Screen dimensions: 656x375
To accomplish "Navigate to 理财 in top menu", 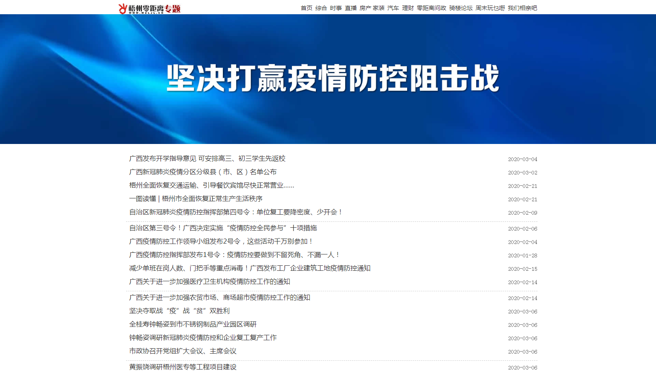I will [408, 8].
